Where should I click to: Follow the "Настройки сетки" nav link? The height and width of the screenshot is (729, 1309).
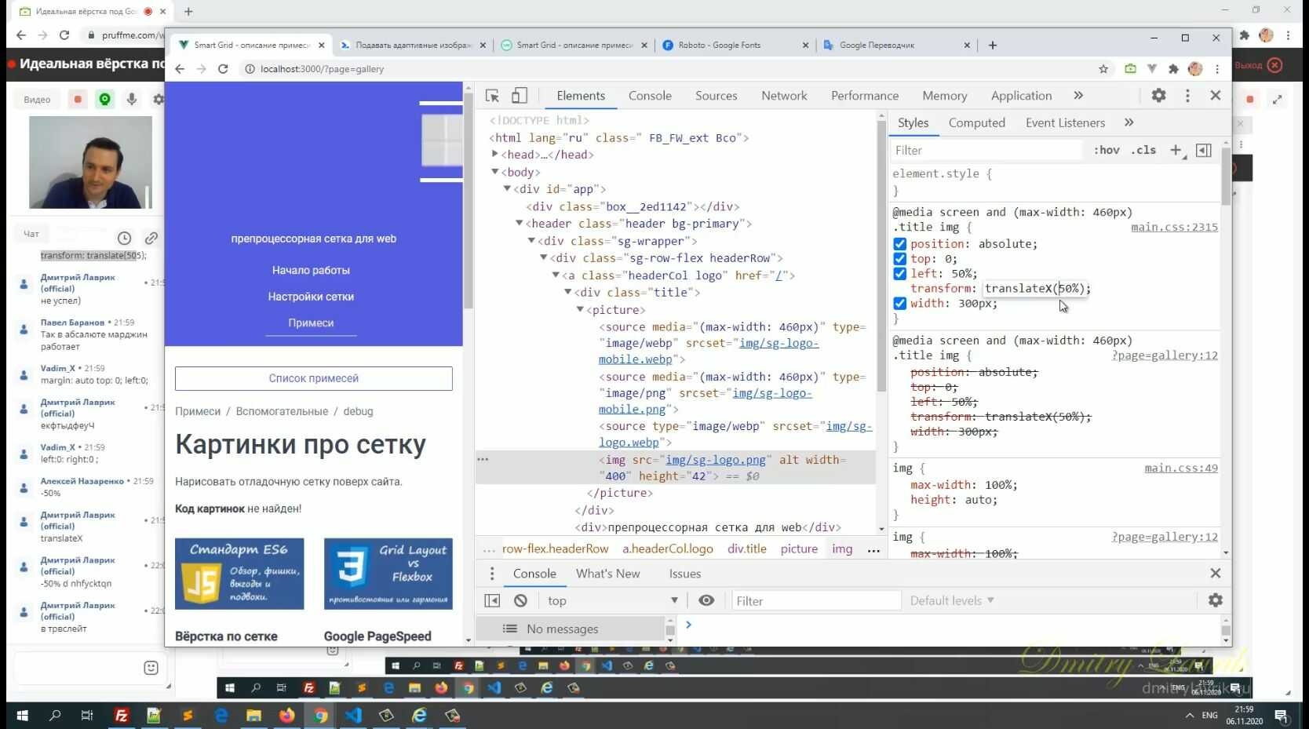(x=311, y=297)
